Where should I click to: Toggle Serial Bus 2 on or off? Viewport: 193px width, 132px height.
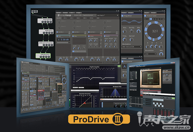(x=73, y=32)
